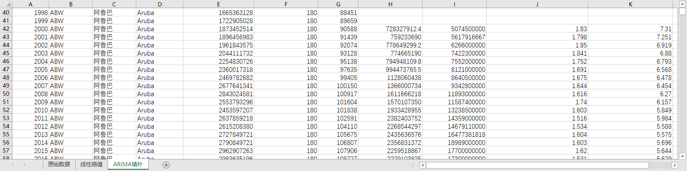687x171 pixels.
Task: Select column A header
Action: point(30,4)
